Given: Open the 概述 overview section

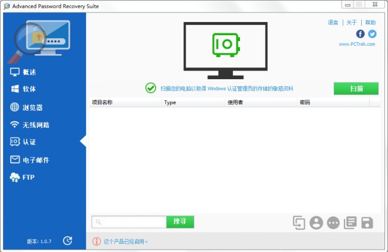Looking at the screenshot, I should coord(29,72).
